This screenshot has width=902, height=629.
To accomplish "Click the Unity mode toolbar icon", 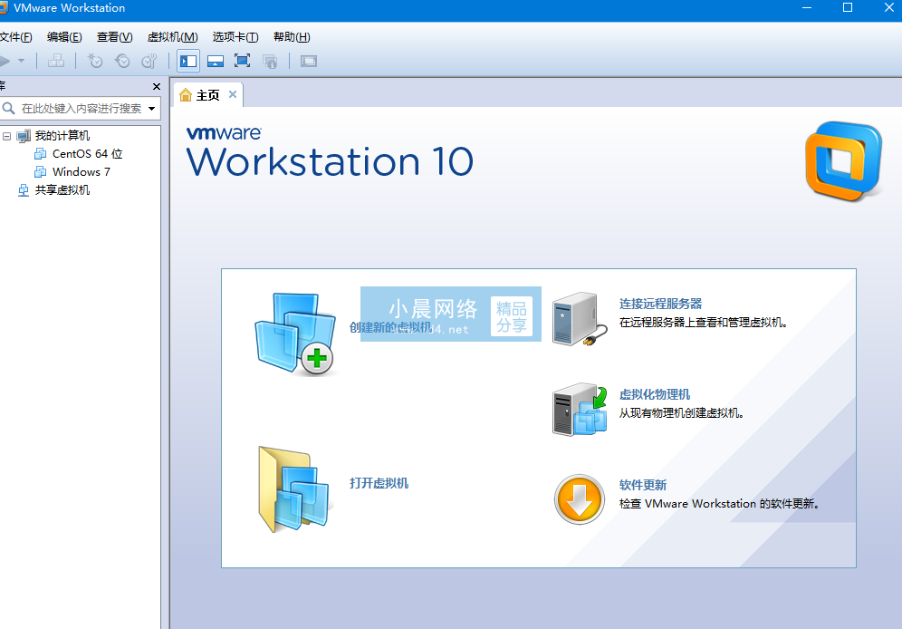I will 270,61.
